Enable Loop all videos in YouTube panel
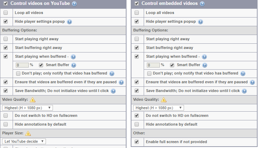 pos(6,13)
